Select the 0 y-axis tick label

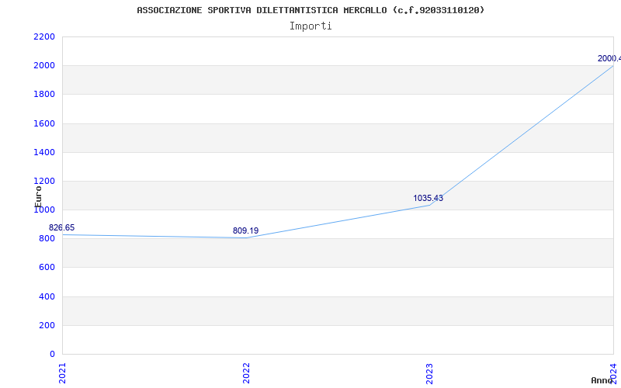[x=52, y=355]
